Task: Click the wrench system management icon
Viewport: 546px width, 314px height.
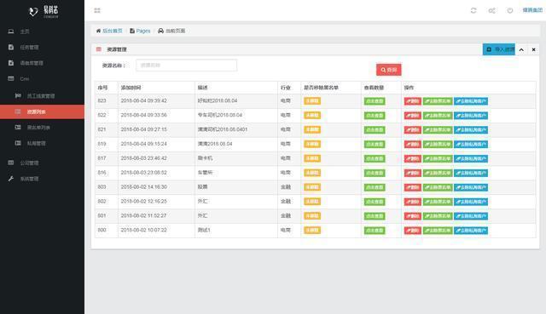Action: (11, 179)
